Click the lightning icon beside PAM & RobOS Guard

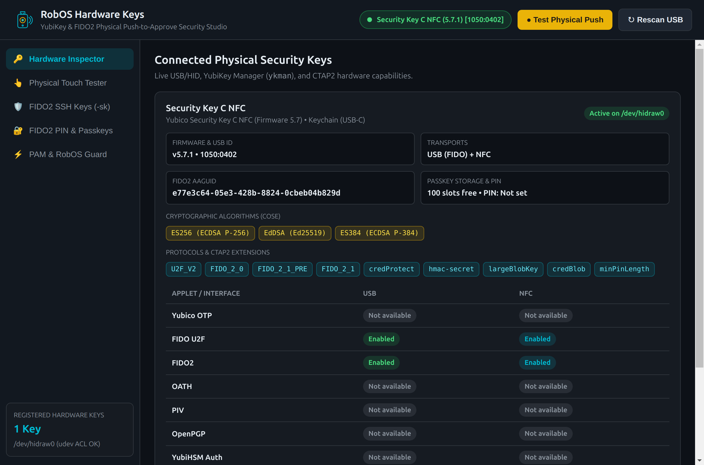point(18,154)
